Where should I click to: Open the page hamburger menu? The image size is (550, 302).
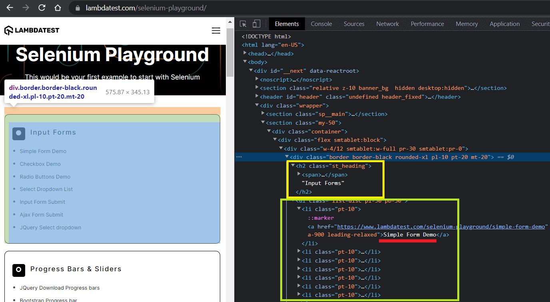[216, 30]
